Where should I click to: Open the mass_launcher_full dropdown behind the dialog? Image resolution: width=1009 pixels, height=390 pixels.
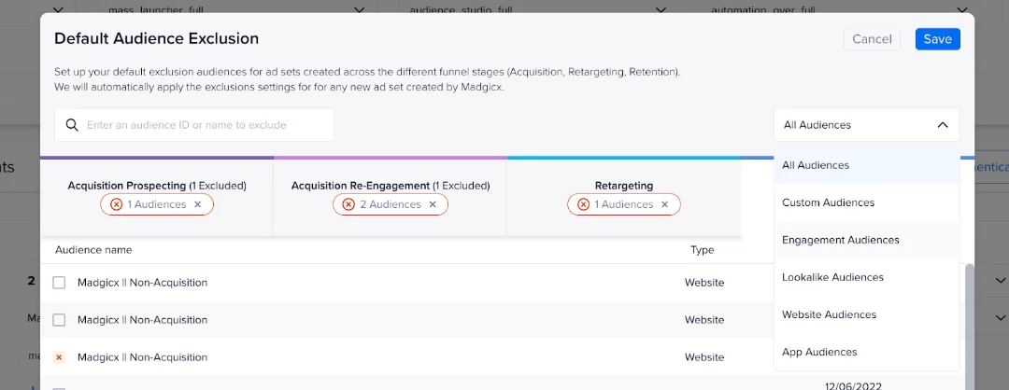pos(360,10)
